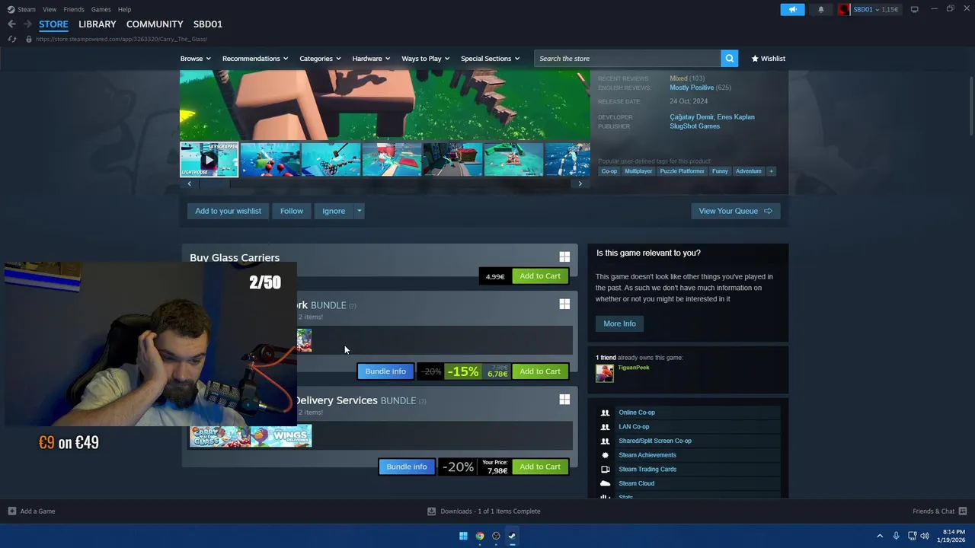Screen dimensions: 975x548
Task: Add the 7,98€ bundle to cart
Action: 540,467
